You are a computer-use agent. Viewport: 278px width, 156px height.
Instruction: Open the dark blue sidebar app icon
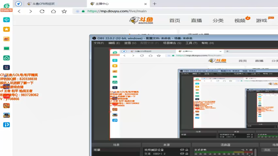coord(6,67)
